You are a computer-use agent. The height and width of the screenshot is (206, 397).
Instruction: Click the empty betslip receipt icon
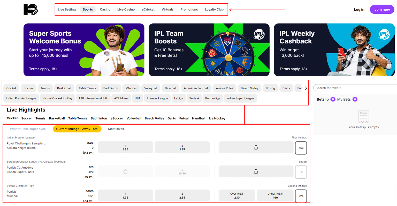[x=363, y=117]
